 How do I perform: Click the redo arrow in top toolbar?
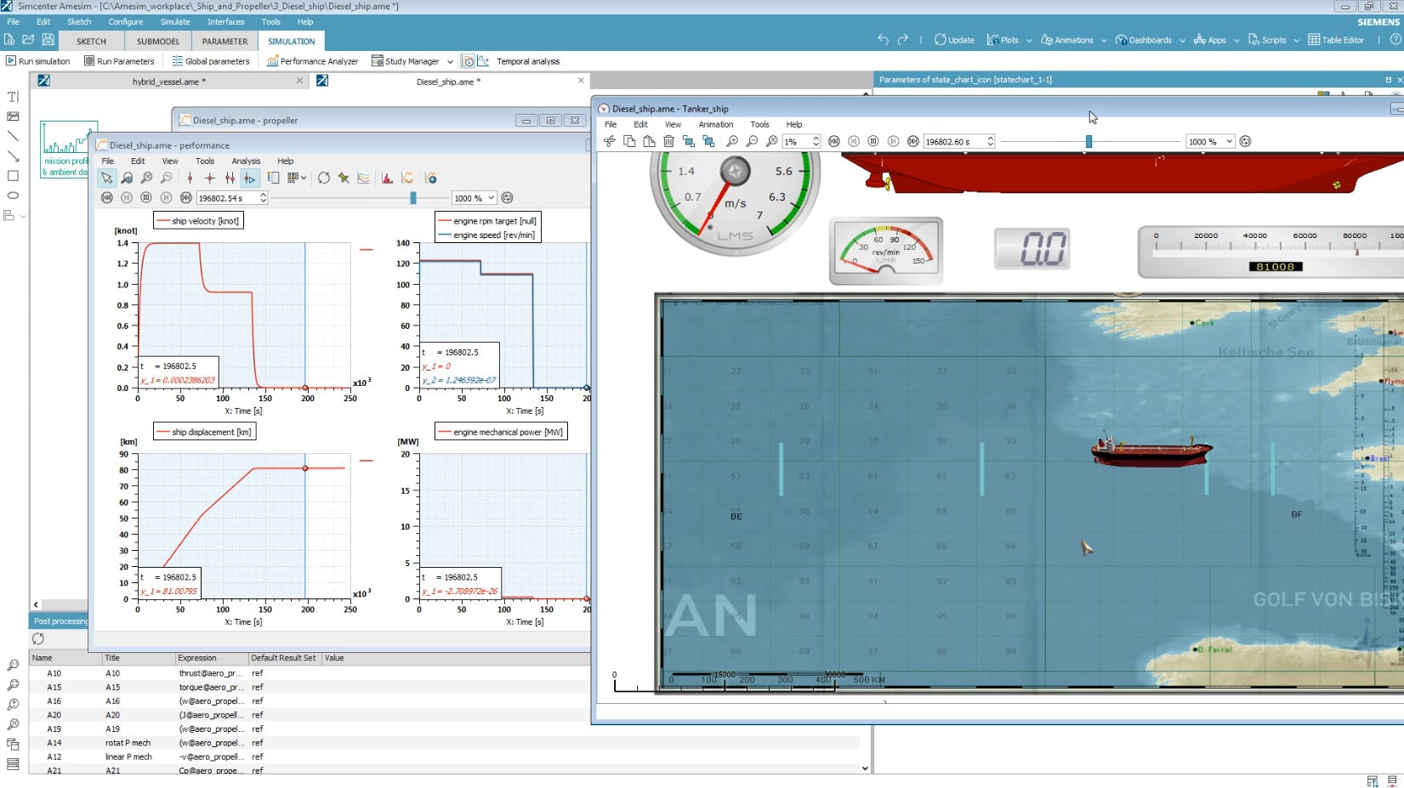coord(903,39)
